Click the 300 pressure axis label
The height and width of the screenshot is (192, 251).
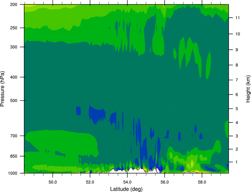pyautogui.click(x=14, y=47)
